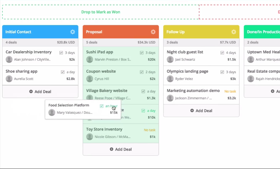Add Deal in Proposal column
280x169 pixels.
click(x=121, y=149)
